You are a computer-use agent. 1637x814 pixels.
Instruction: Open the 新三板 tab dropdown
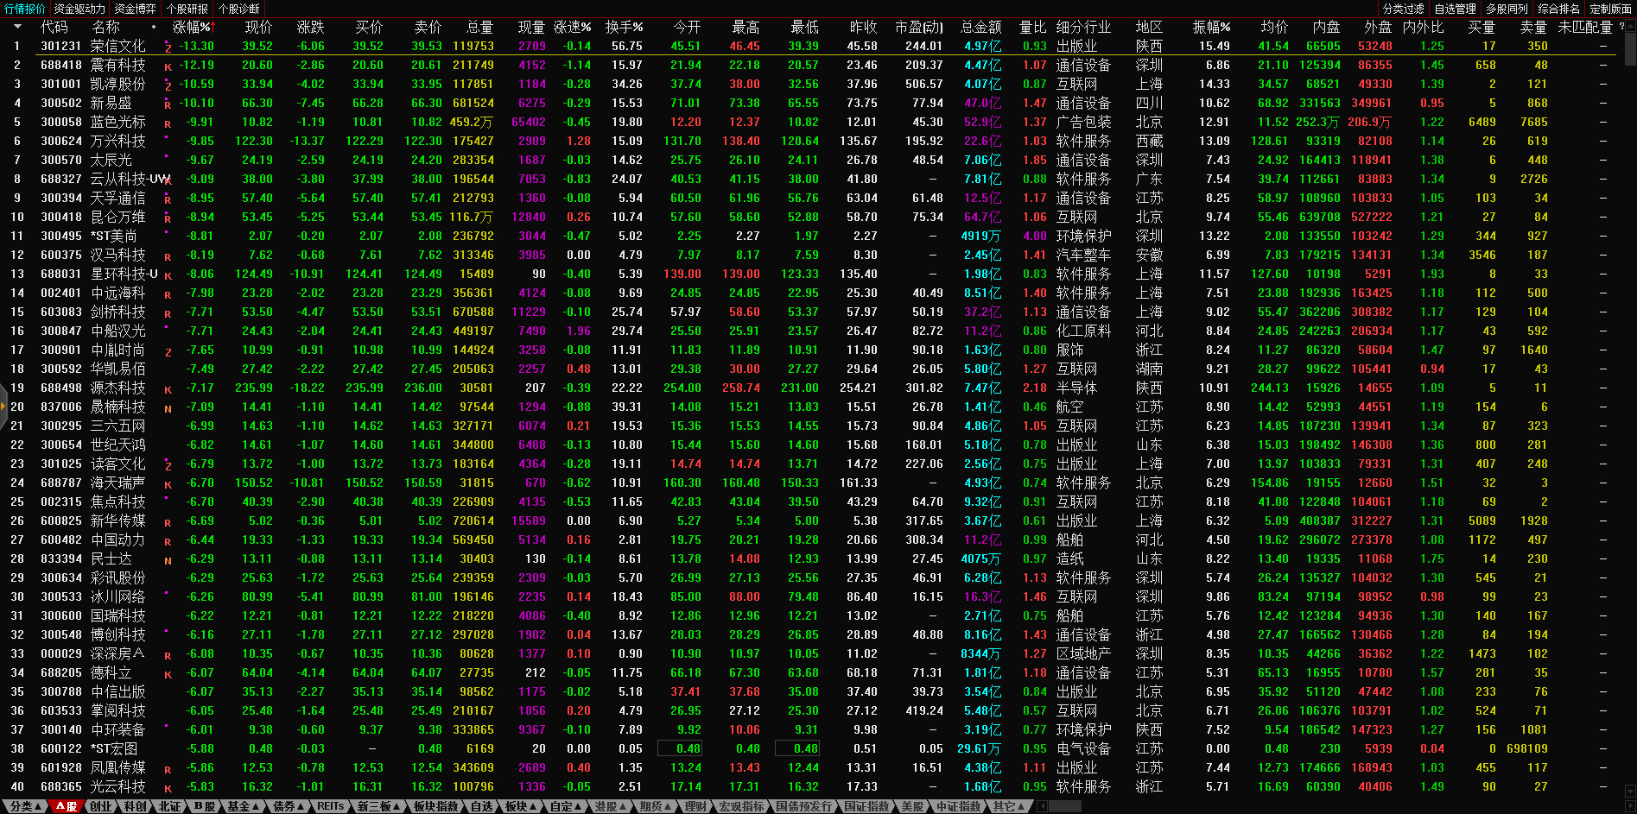379,806
